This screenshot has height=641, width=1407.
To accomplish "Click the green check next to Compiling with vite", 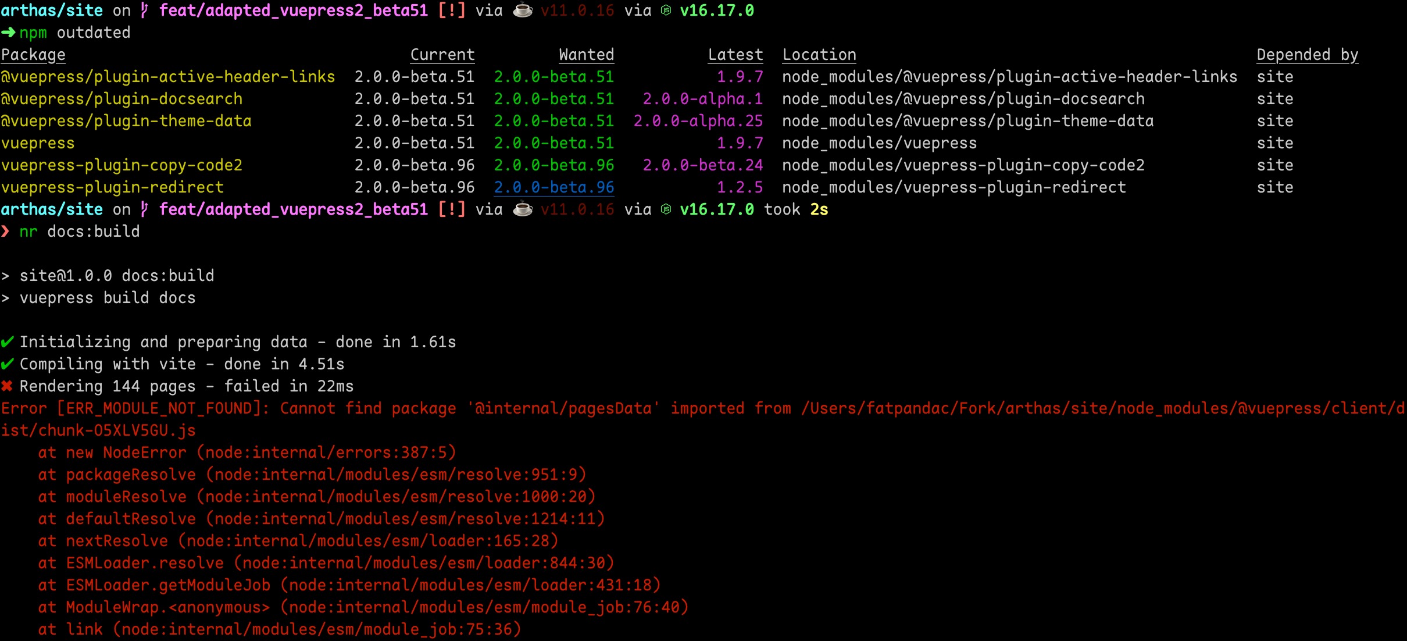I will [7, 364].
